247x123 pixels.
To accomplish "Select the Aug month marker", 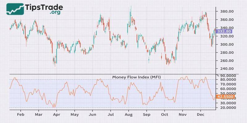I will pos(128,114).
